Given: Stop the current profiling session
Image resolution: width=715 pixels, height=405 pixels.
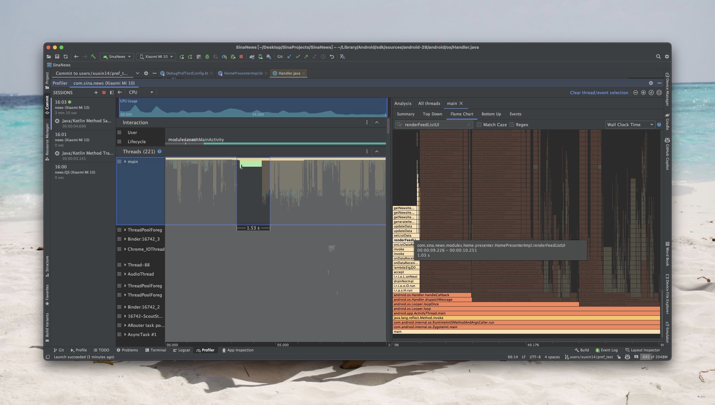Looking at the screenshot, I should (x=104, y=93).
